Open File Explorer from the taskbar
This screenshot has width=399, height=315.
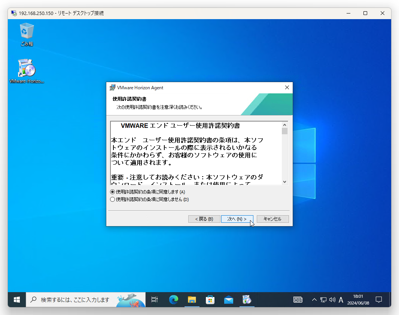tap(192, 300)
